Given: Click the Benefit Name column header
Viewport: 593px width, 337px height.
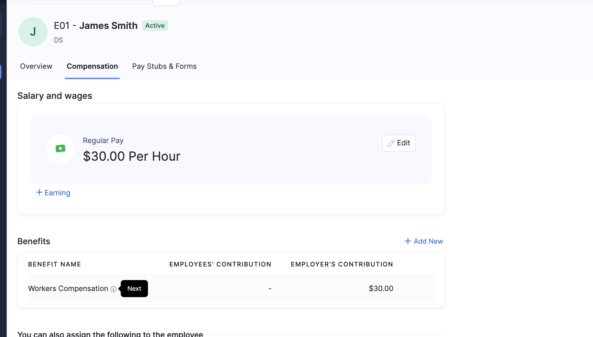Looking at the screenshot, I should pos(54,264).
